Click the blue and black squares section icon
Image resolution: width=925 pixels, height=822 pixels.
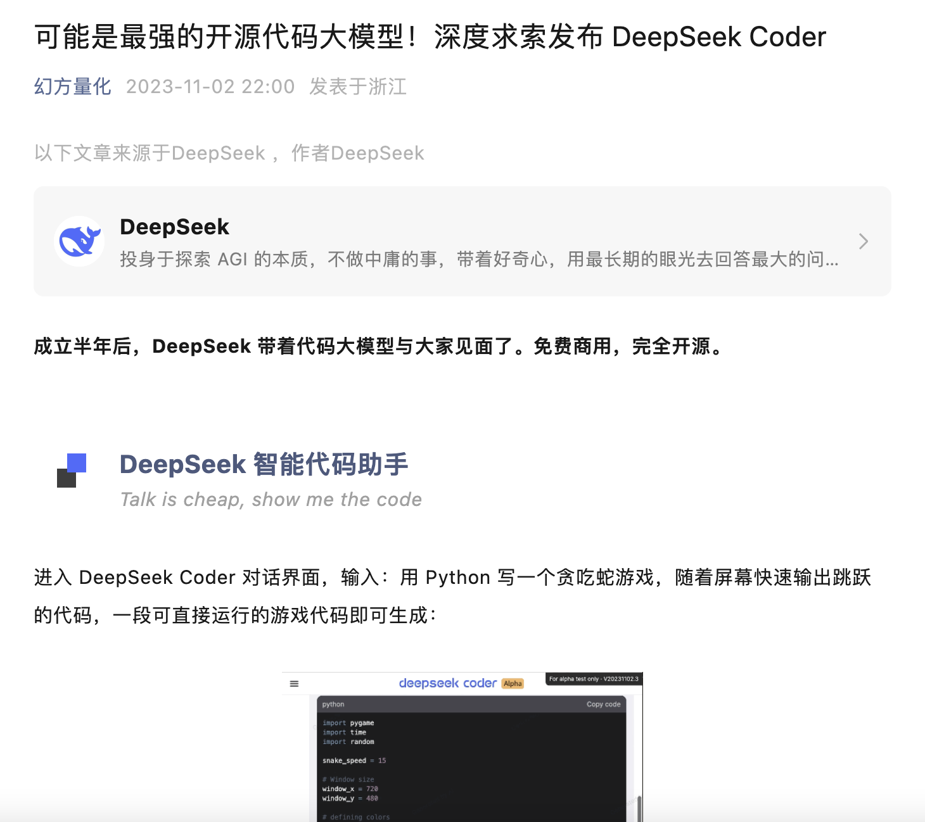click(72, 471)
